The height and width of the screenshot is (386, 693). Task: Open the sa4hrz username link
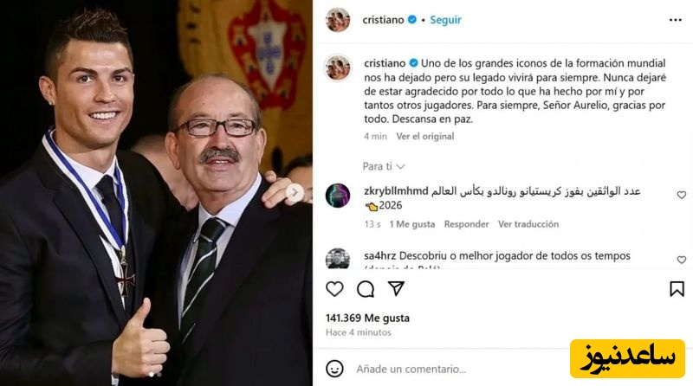coord(379,255)
